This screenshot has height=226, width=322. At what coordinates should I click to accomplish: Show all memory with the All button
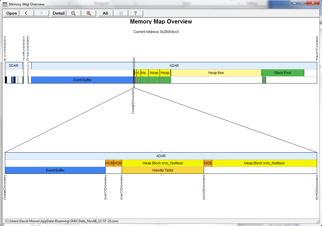coord(105,13)
